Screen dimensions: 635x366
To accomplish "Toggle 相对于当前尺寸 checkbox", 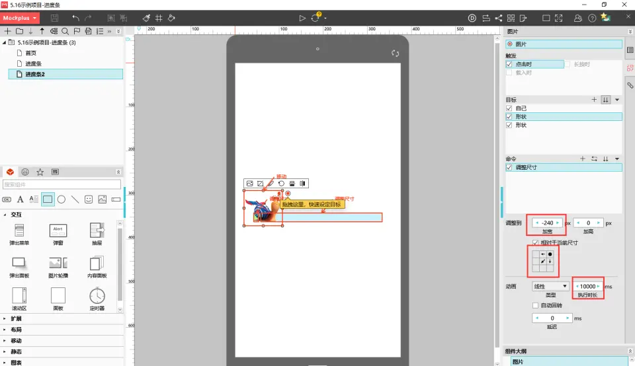I will tap(535, 242).
